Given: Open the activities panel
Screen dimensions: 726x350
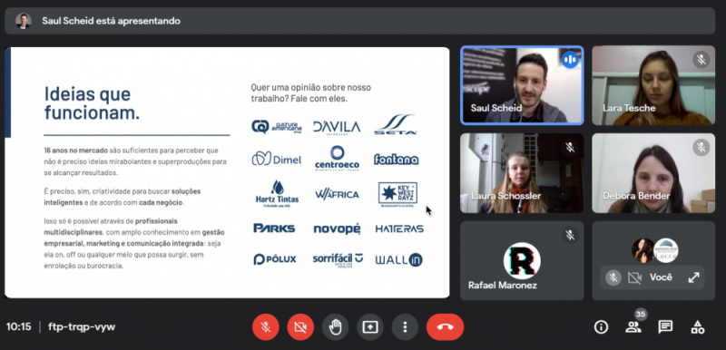Looking at the screenshot, I should pyautogui.click(x=697, y=327).
